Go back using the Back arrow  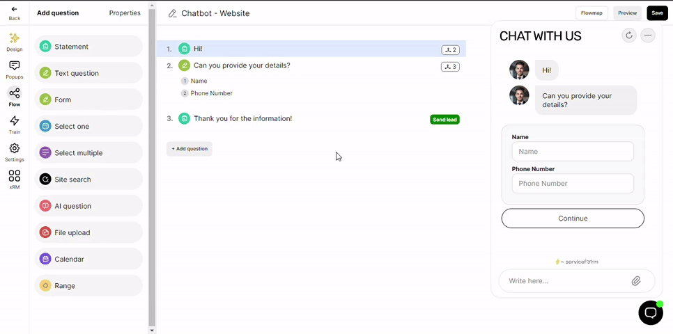14,13
